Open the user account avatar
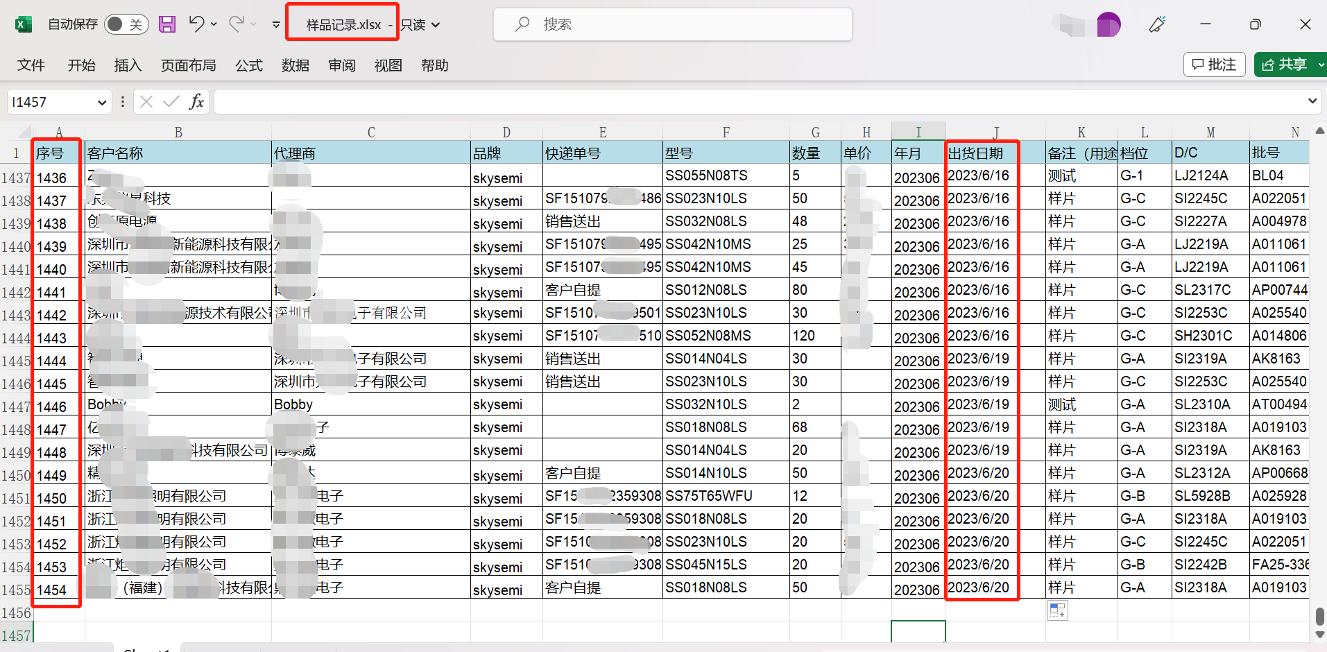The width and height of the screenshot is (1327, 652). pos(1108,25)
